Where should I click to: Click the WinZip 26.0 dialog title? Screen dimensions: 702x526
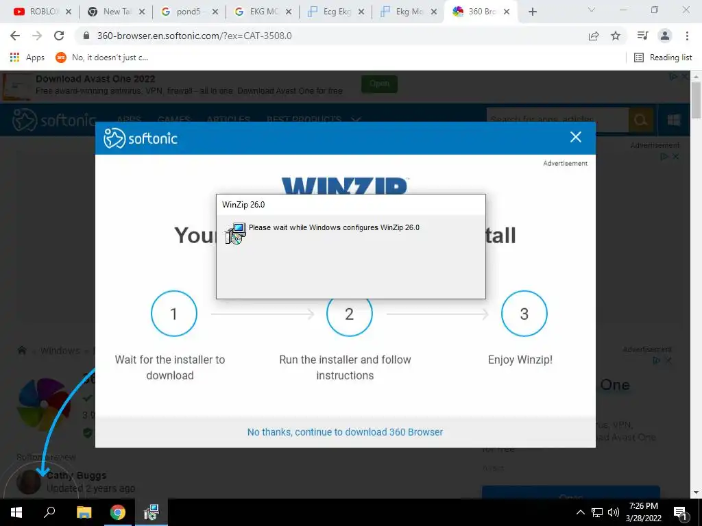click(243, 205)
